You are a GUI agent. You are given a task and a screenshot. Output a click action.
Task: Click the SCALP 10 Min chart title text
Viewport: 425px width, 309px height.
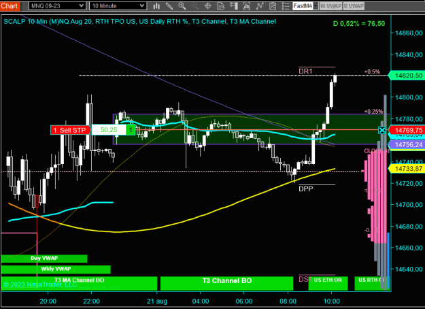(139, 21)
